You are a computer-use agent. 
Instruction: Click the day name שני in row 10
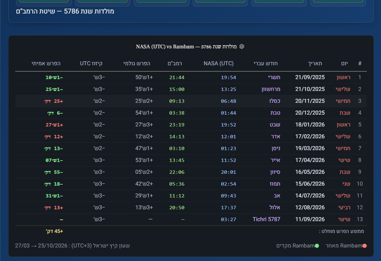(346, 184)
